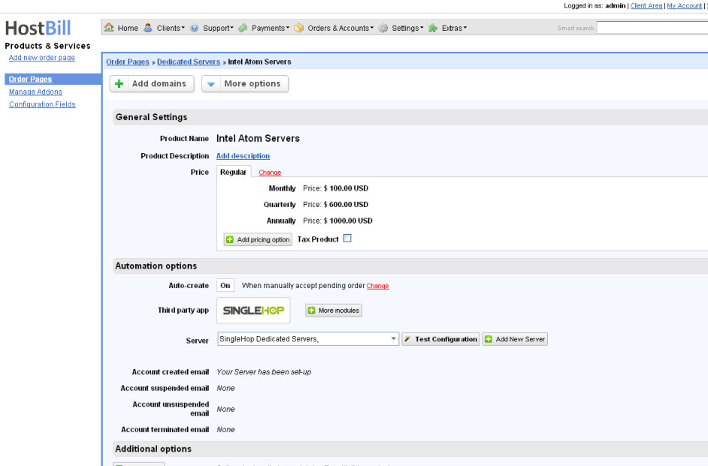Viewport: 708px width, 466px height.
Task: Go to the Home menu item
Action: click(128, 28)
